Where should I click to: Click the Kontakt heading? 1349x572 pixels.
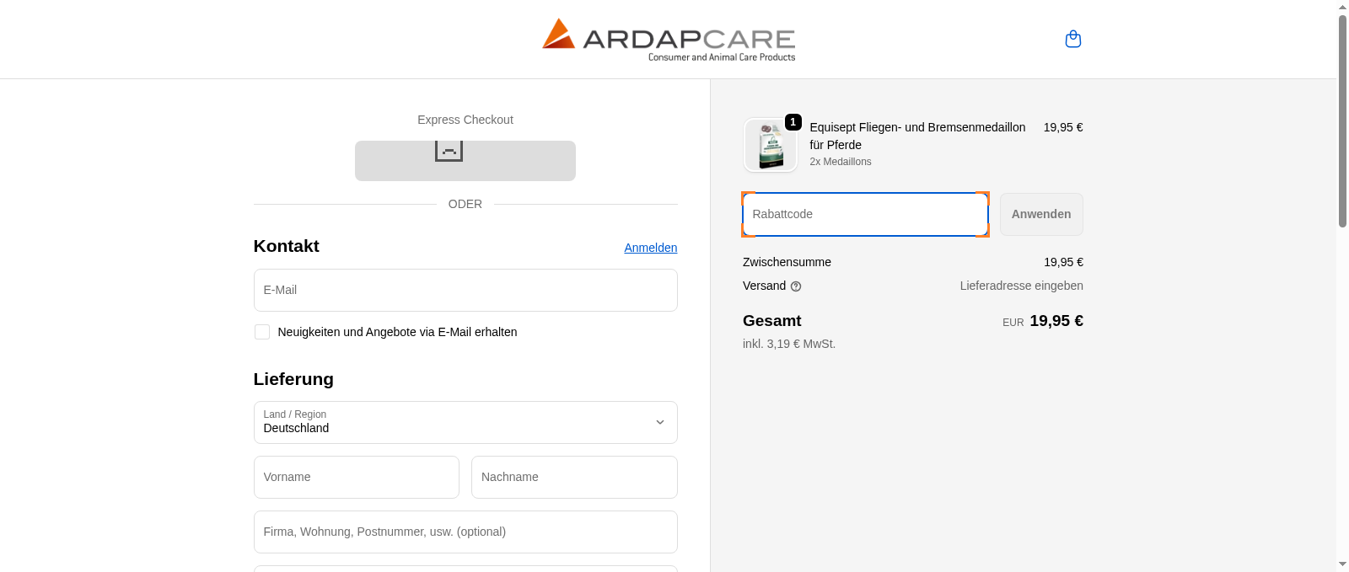pyautogui.click(x=286, y=246)
